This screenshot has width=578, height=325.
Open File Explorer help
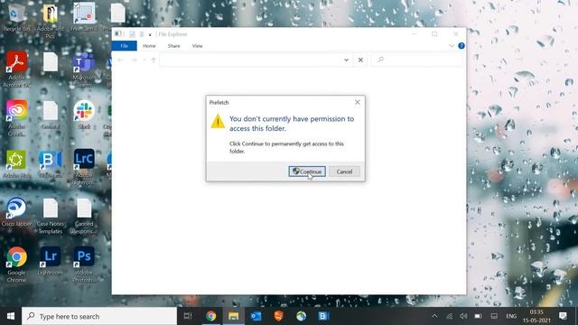tap(461, 46)
